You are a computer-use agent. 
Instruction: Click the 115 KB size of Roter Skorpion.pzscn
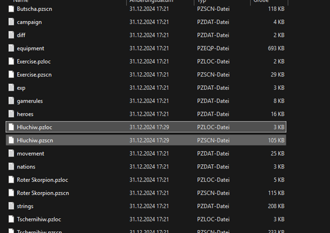tap(276, 193)
